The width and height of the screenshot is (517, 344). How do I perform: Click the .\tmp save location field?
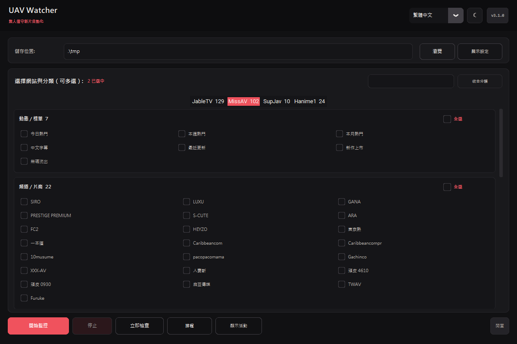(238, 51)
